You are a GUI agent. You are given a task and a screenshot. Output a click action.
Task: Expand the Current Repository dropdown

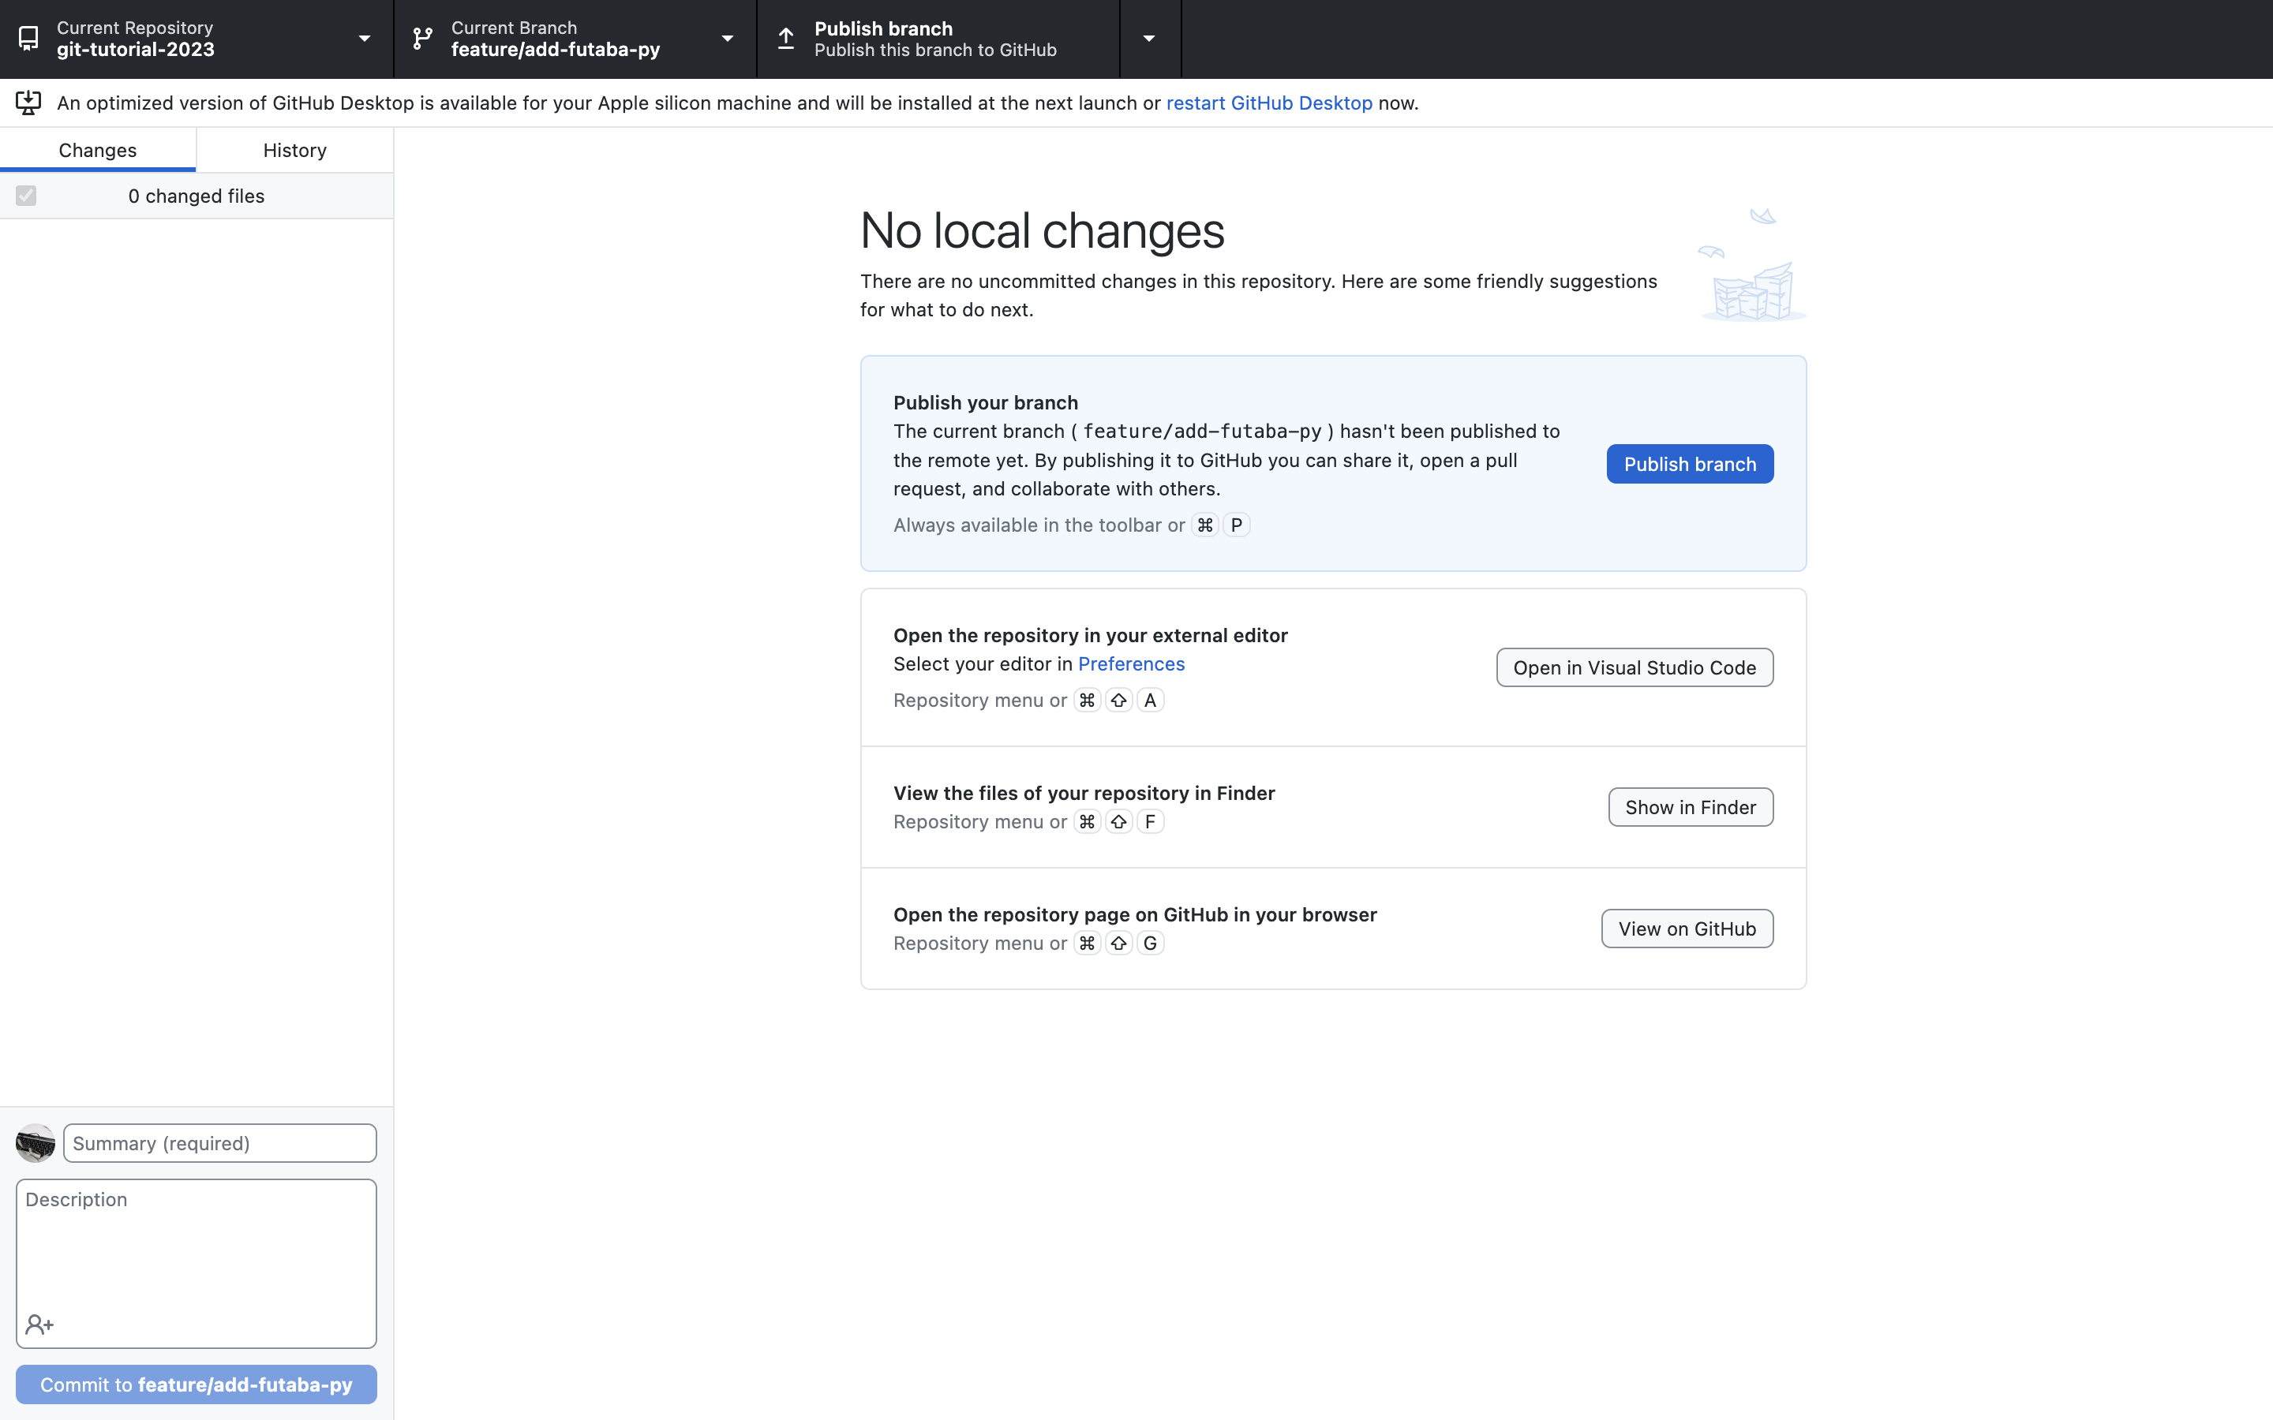point(364,39)
